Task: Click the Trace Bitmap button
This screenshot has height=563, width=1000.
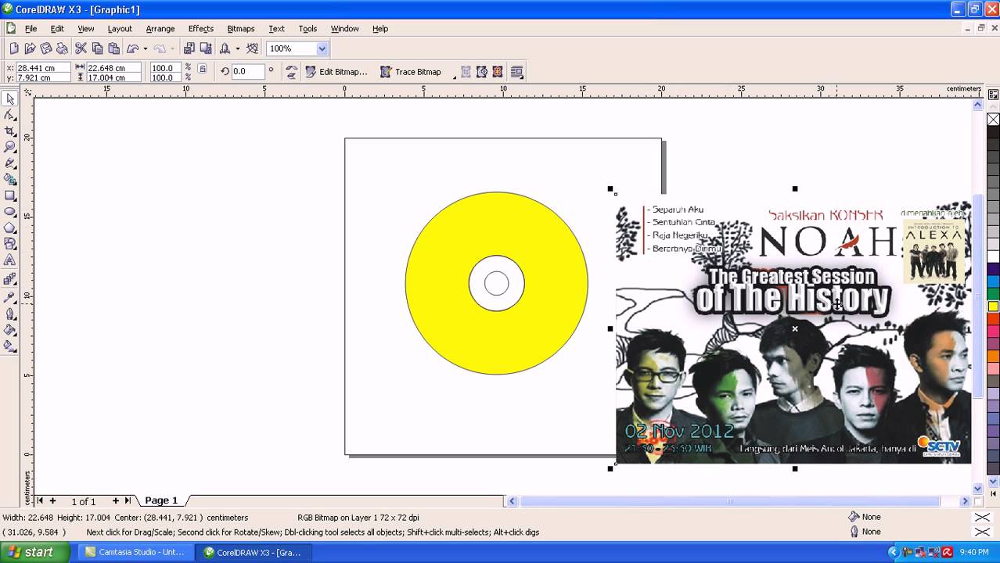Action: (x=411, y=72)
